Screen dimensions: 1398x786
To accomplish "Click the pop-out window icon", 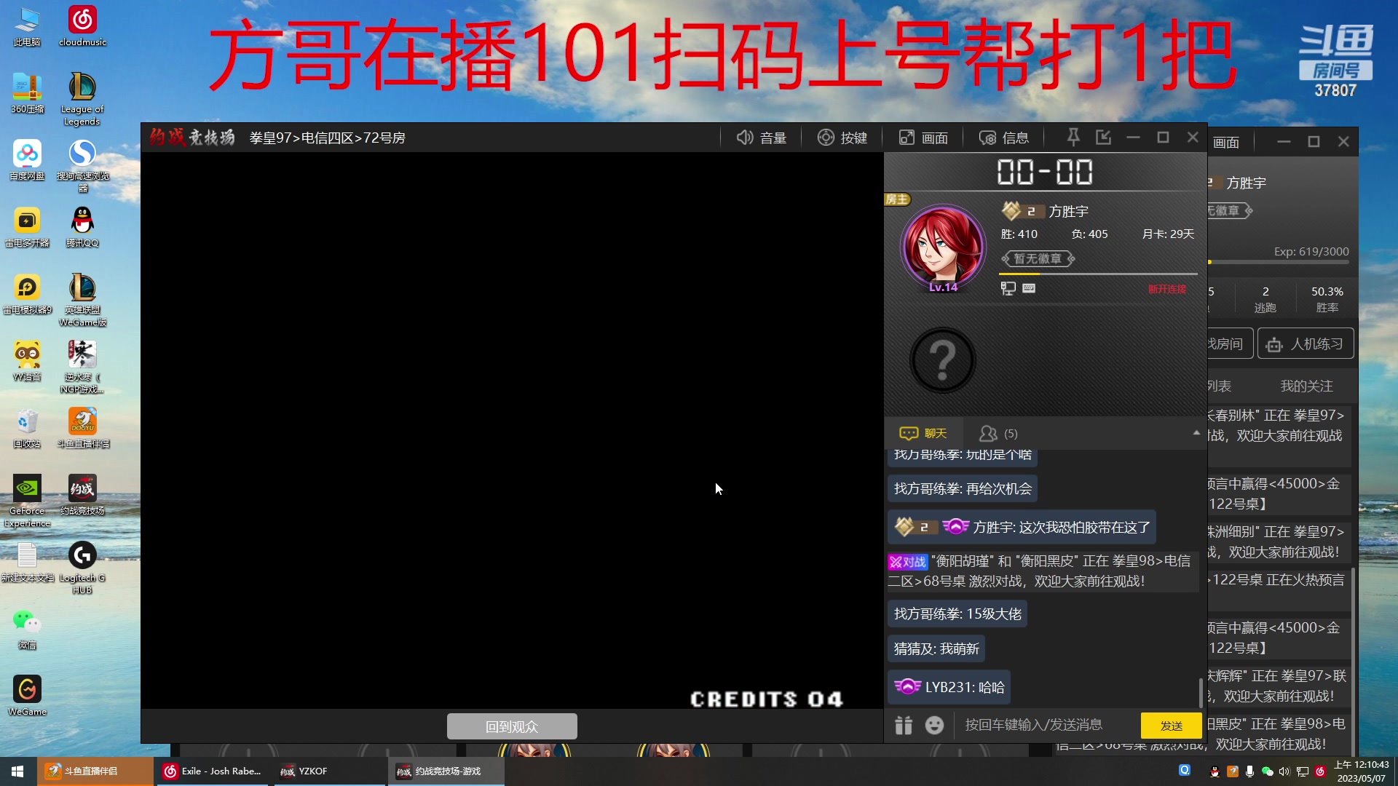I will (1103, 137).
